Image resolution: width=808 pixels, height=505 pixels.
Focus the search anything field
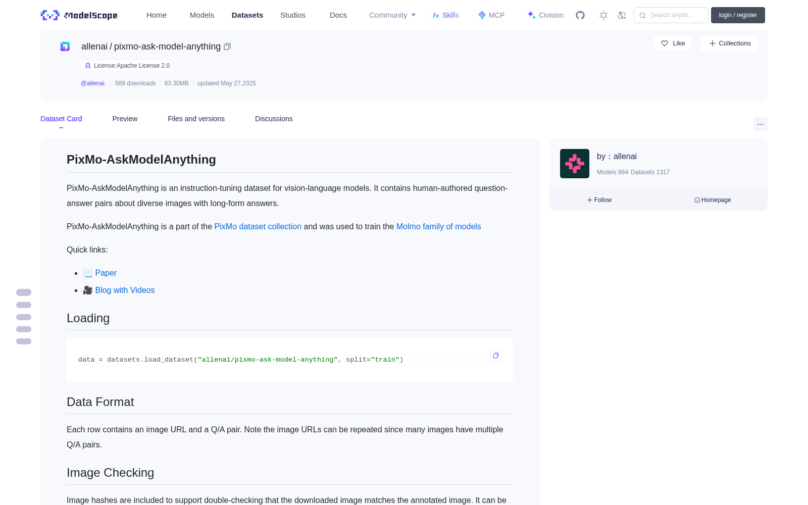point(671,15)
